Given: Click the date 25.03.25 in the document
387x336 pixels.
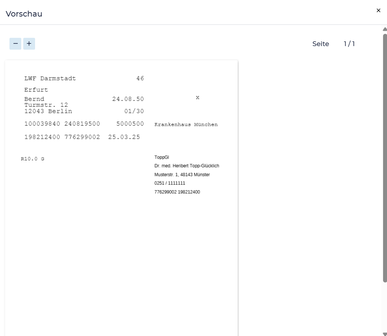Looking at the screenshot, I should pos(124,137).
